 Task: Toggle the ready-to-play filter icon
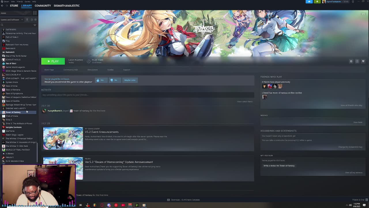35,20
